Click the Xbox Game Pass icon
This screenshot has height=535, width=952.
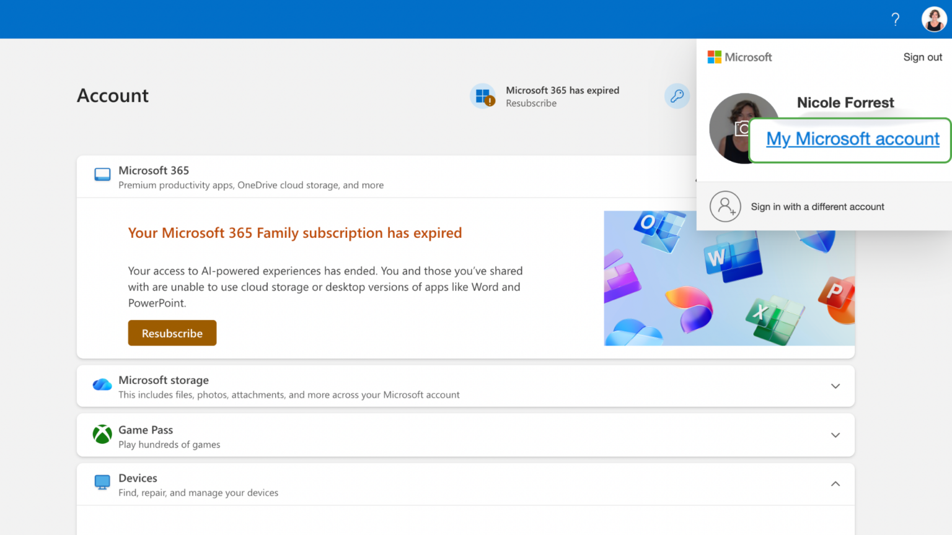[x=102, y=434]
